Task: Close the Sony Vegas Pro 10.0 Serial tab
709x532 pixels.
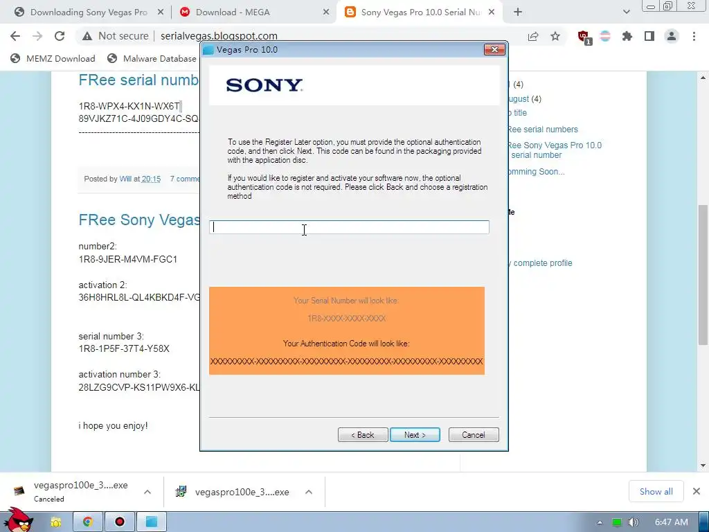Action: pos(492,12)
